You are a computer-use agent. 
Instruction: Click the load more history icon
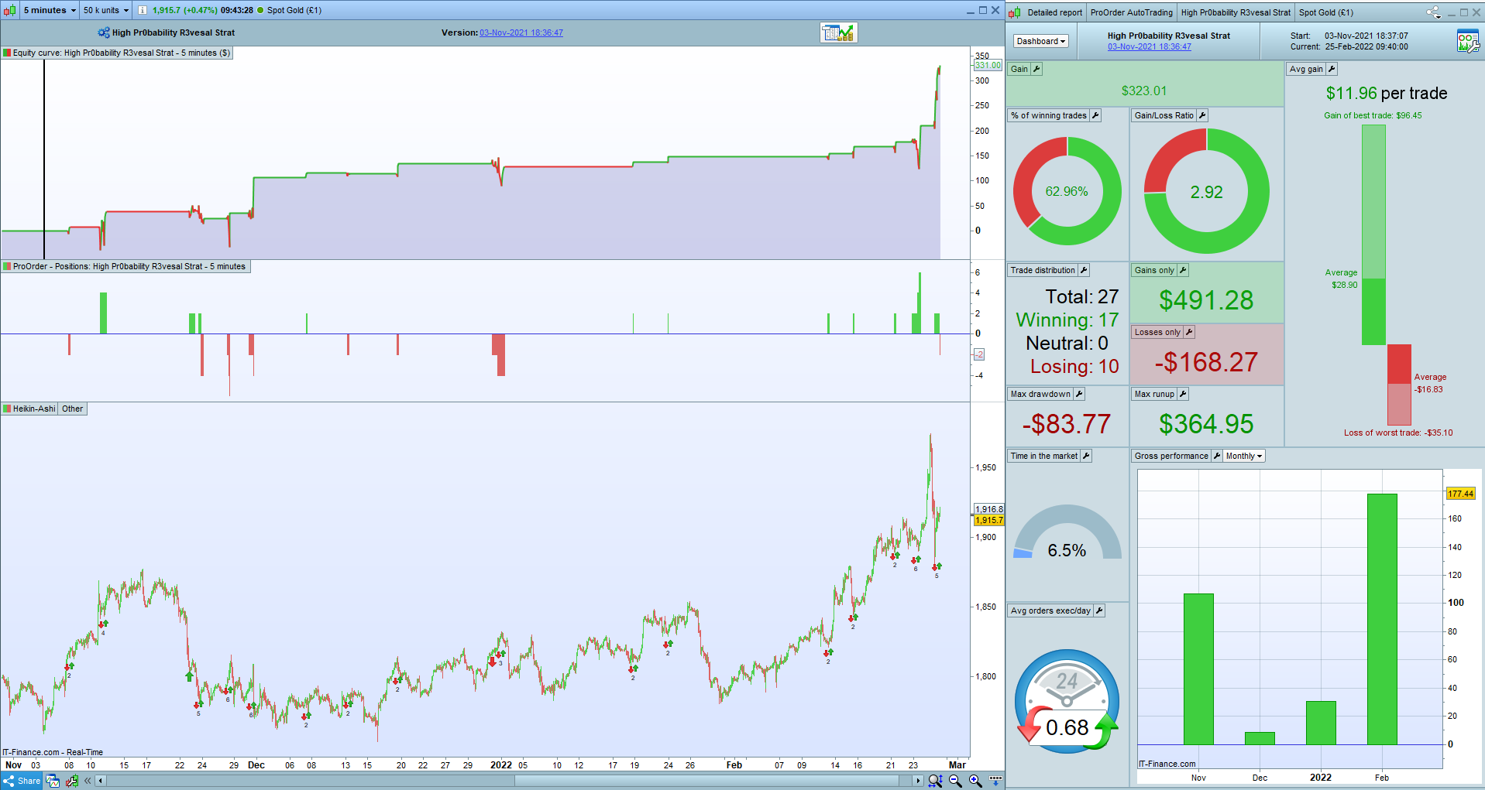pos(995,781)
